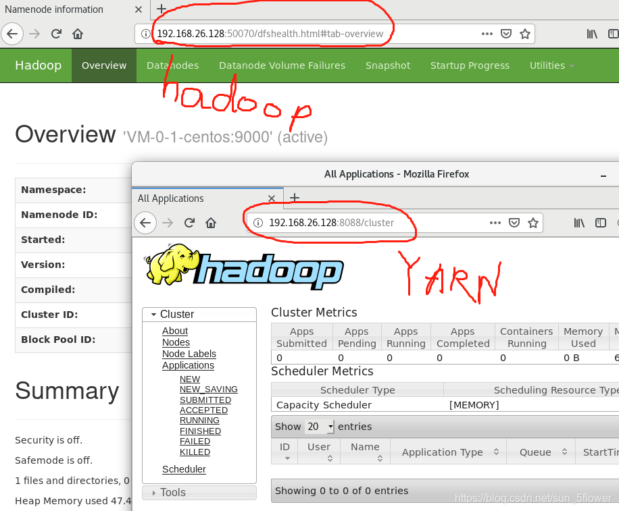The image size is (619, 511).
Task: Select the Overview tab in navbar
Action: [x=104, y=65]
